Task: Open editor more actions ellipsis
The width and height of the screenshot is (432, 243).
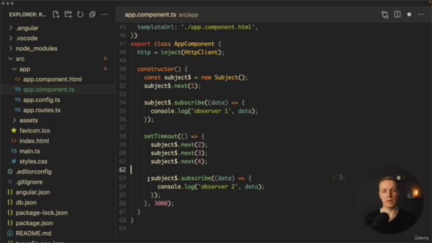Action: pyautogui.click(x=421, y=15)
